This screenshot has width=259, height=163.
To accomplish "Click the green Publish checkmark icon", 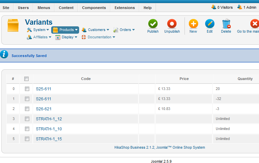I will (153, 24).
